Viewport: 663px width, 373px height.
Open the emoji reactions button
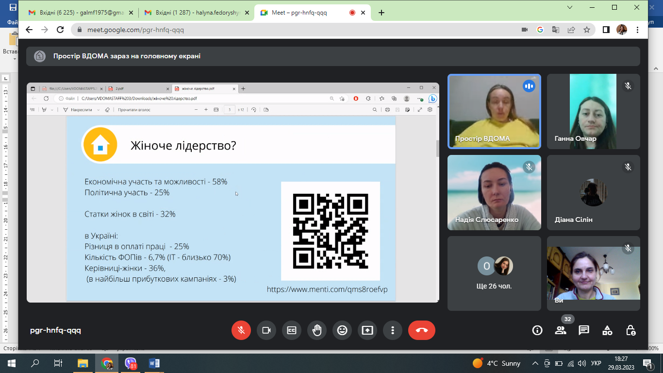tap(342, 330)
